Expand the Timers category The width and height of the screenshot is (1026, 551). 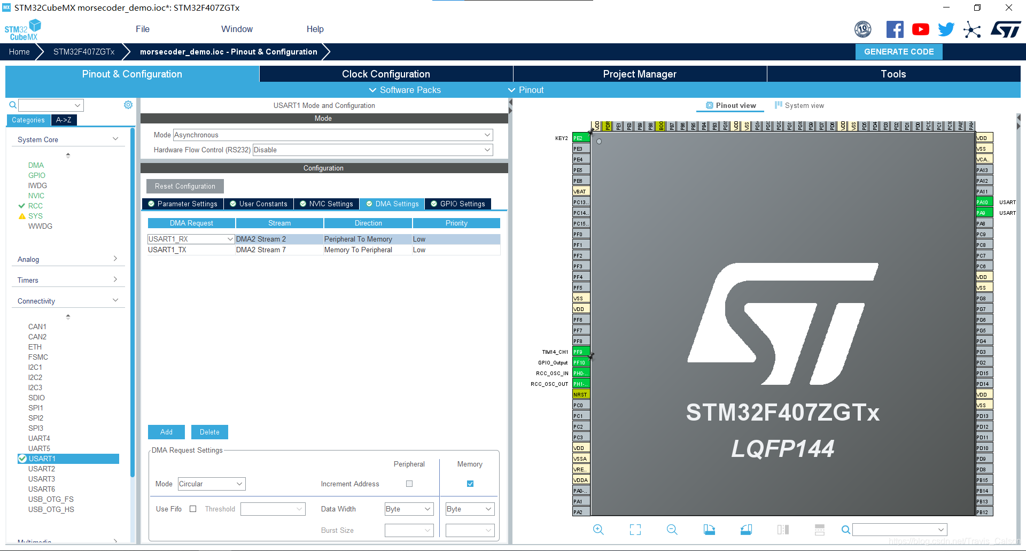coord(115,280)
